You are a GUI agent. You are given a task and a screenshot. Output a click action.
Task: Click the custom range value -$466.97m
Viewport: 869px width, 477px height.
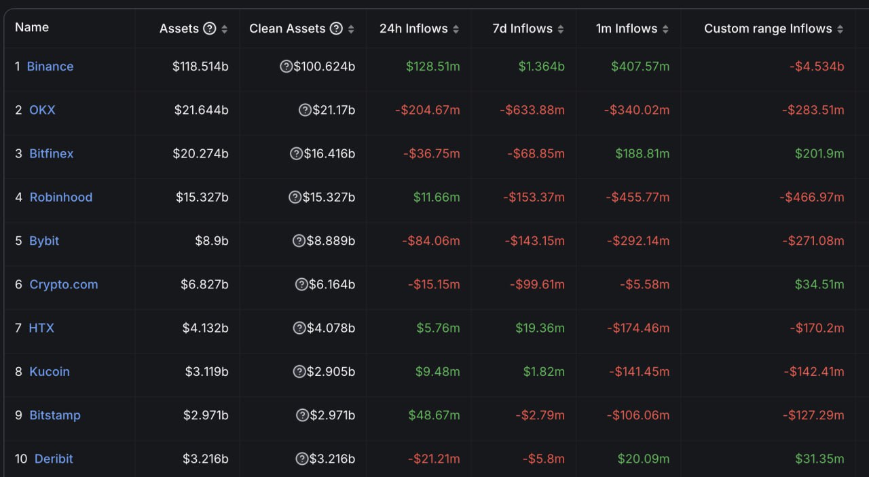pos(812,197)
